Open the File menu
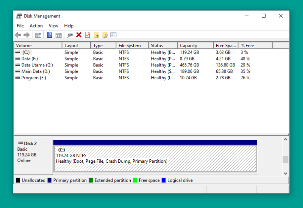 tap(20, 26)
